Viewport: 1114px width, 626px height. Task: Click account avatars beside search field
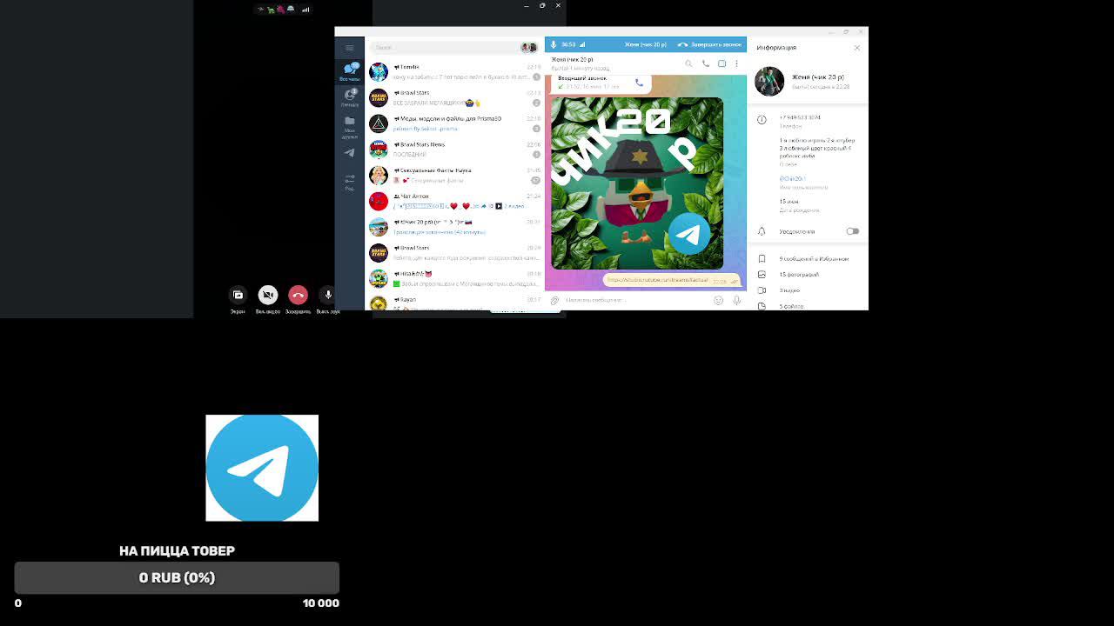[x=529, y=48]
